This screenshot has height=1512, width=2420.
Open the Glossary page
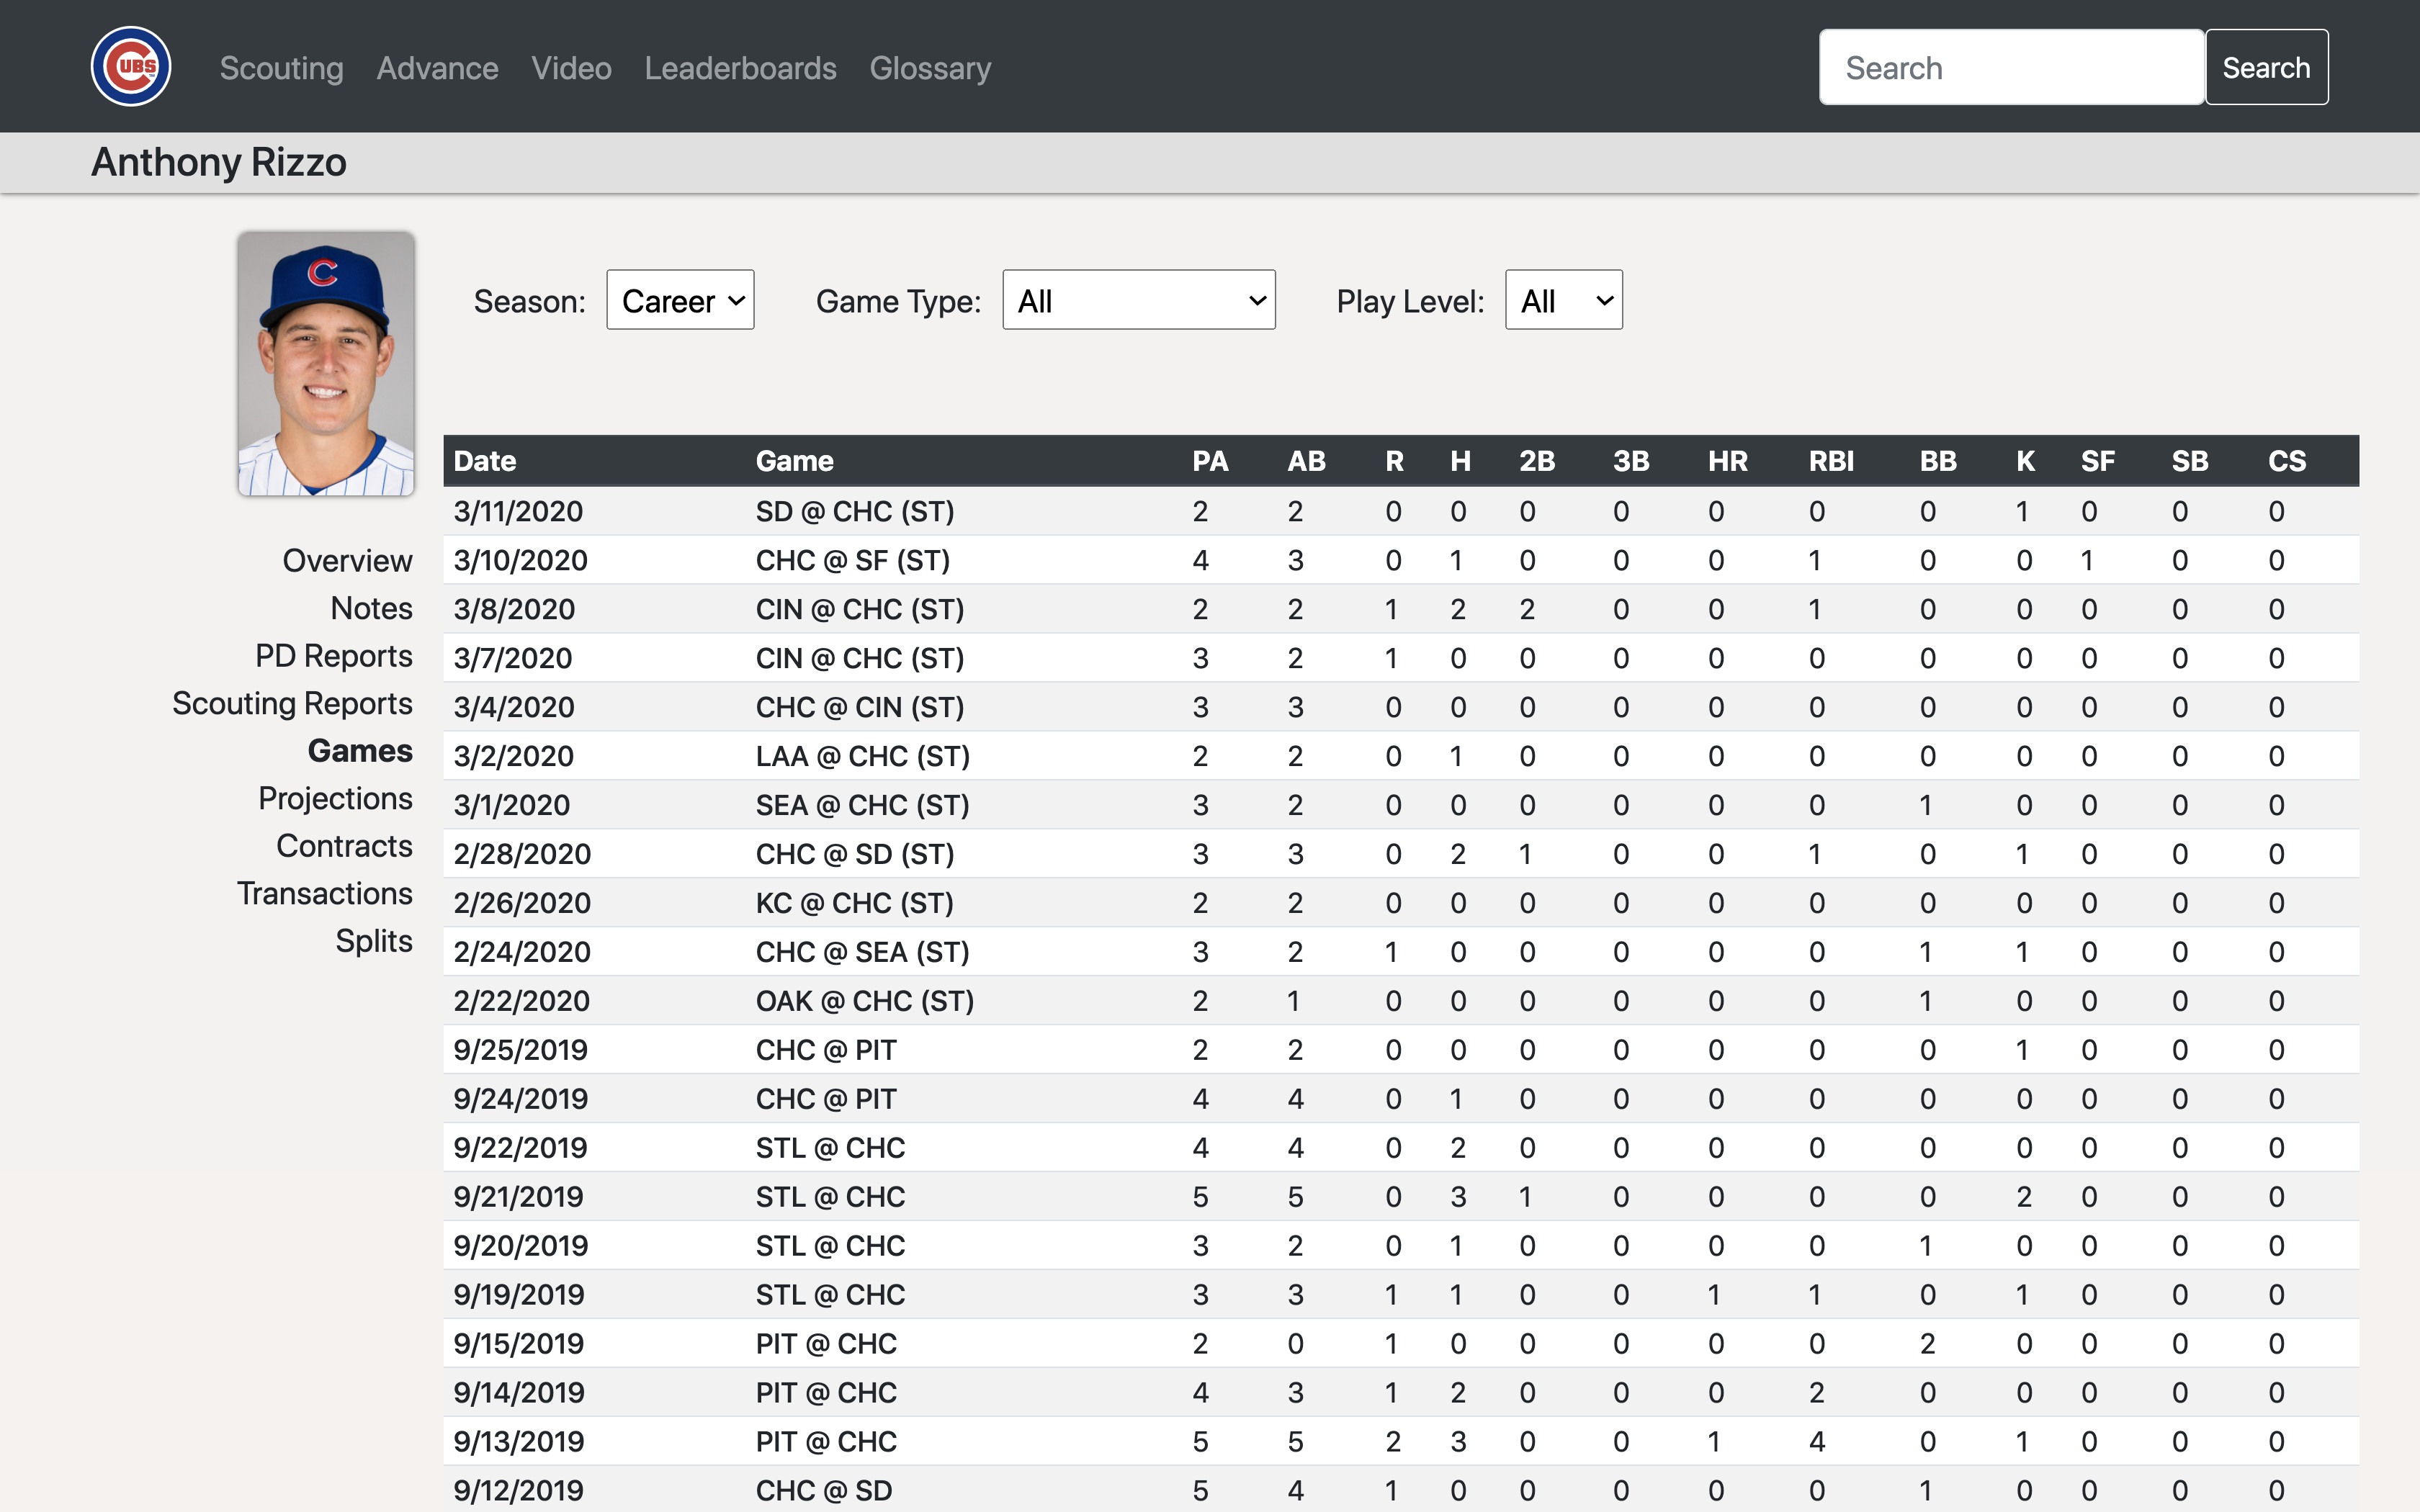(x=930, y=68)
